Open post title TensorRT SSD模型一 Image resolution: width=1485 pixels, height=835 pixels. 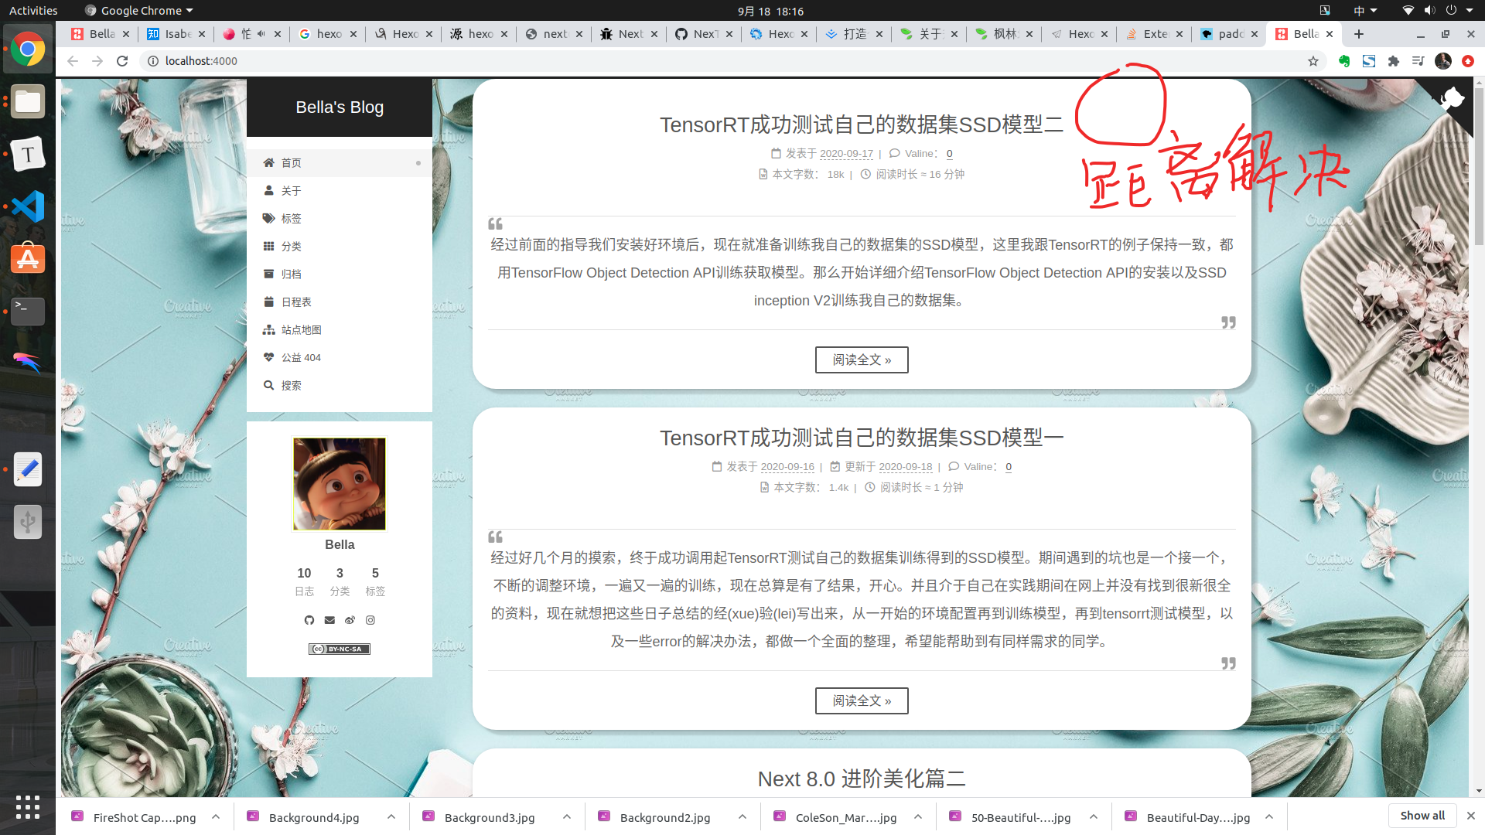[x=862, y=438]
